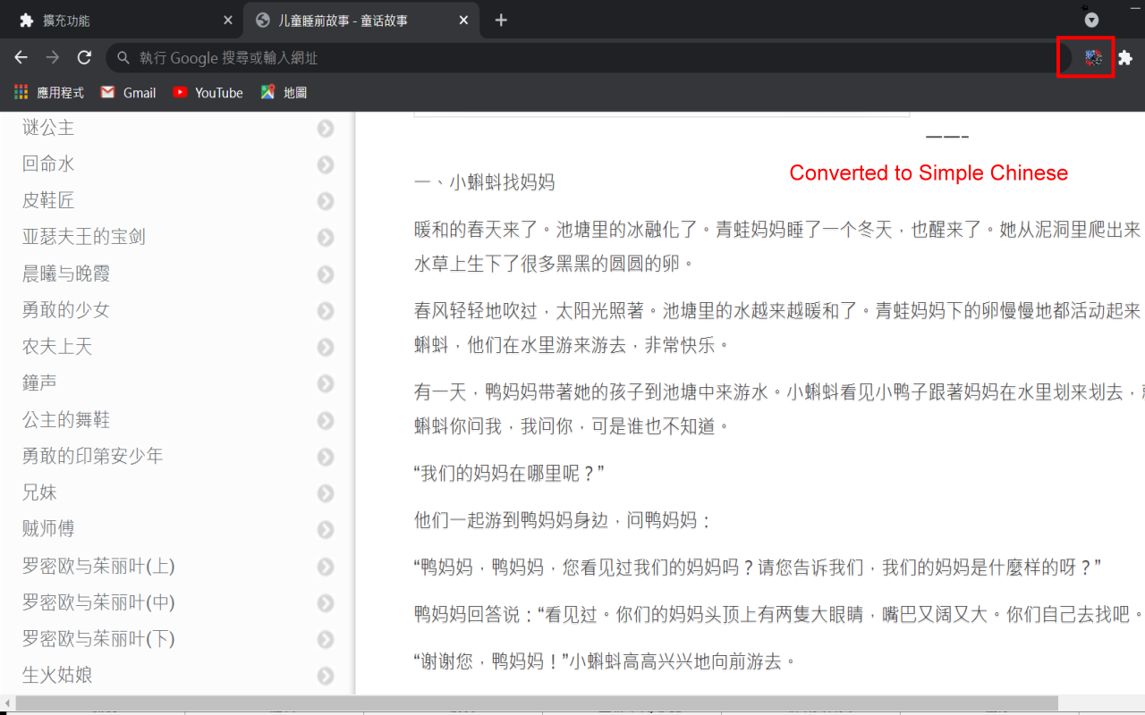This screenshot has height=715, width=1145.
Task: Open the Extensions puzzle piece menu
Action: 1124,57
